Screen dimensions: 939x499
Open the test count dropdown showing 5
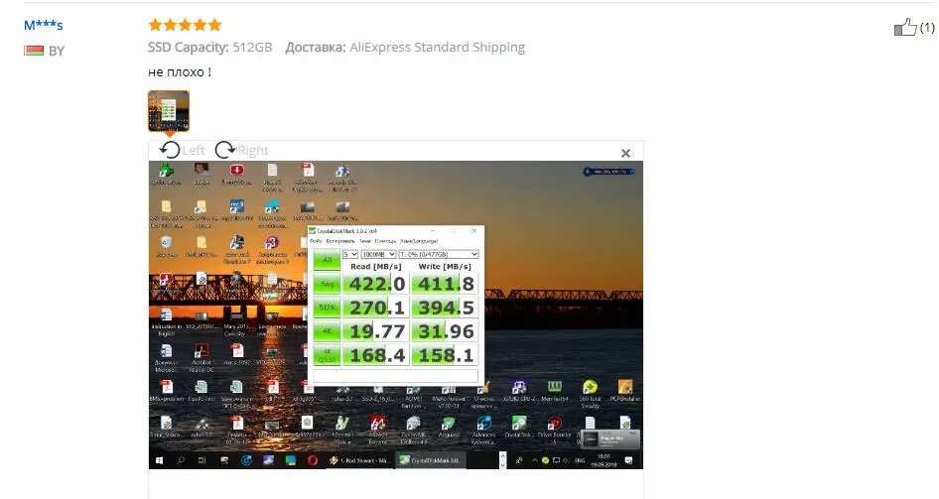click(349, 254)
